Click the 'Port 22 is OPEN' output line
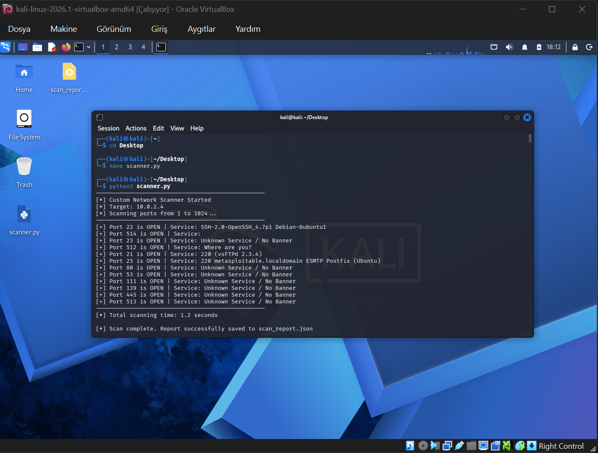The image size is (598, 453). (211, 227)
